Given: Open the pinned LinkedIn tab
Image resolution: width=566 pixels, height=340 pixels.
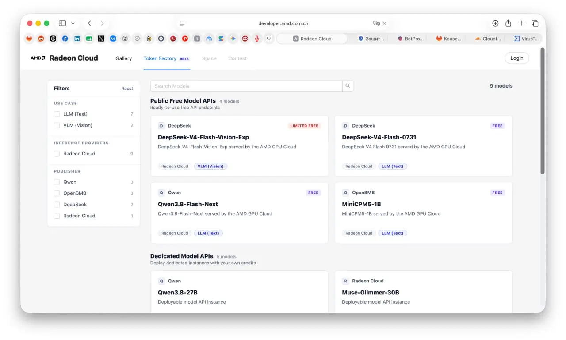Looking at the screenshot, I should click(x=77, y=39).
